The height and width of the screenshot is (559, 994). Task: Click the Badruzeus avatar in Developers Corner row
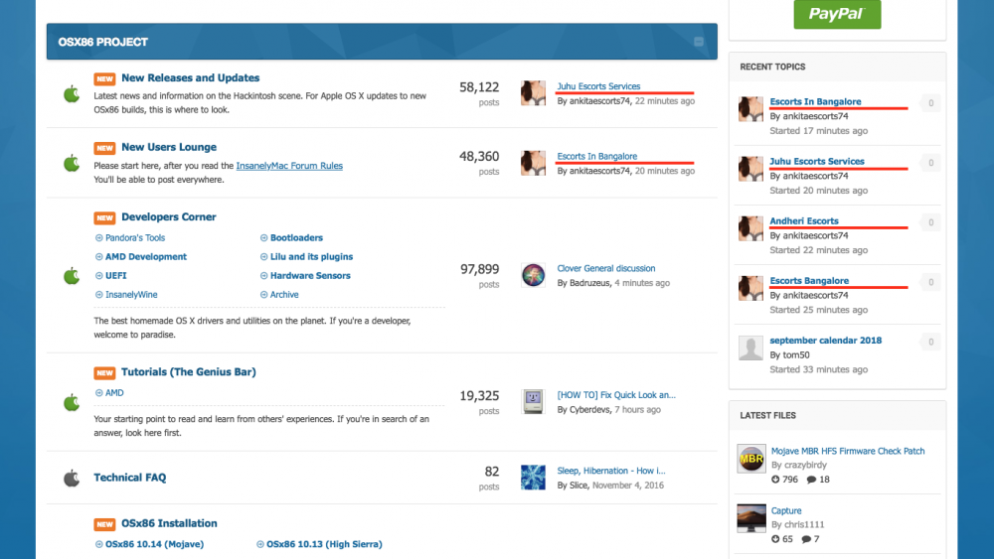coord(533,275)
